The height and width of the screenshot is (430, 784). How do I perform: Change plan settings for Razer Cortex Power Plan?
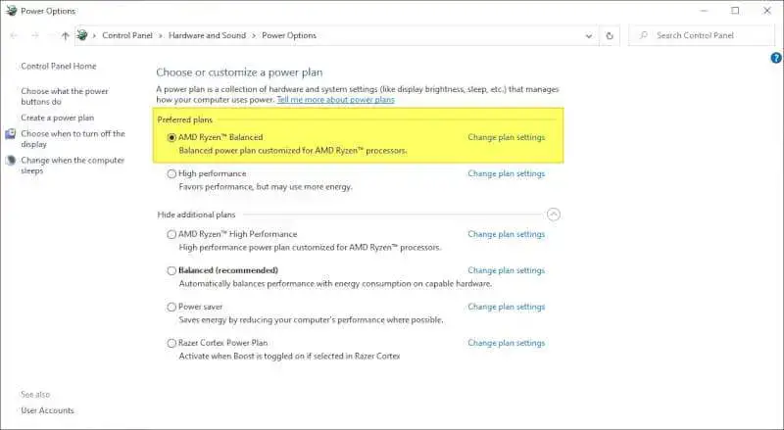coord(506,343)
